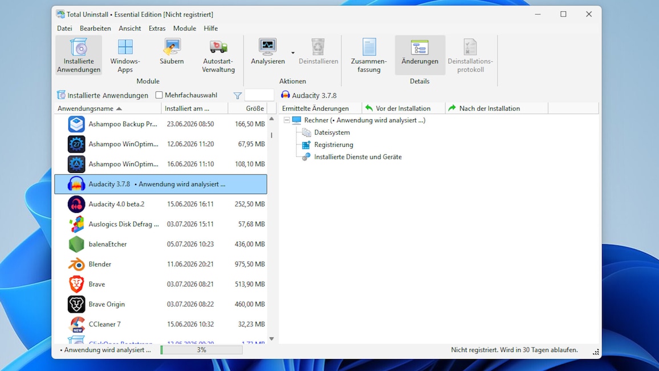
Task: Click the 'Anwendung wird analysiert' status text
Action: (x=105, y=350)
